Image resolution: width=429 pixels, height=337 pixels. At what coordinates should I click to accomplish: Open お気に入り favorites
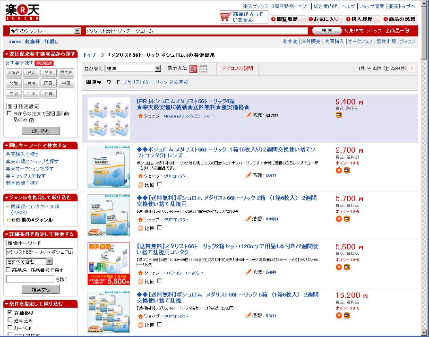(x=325, y=19)
